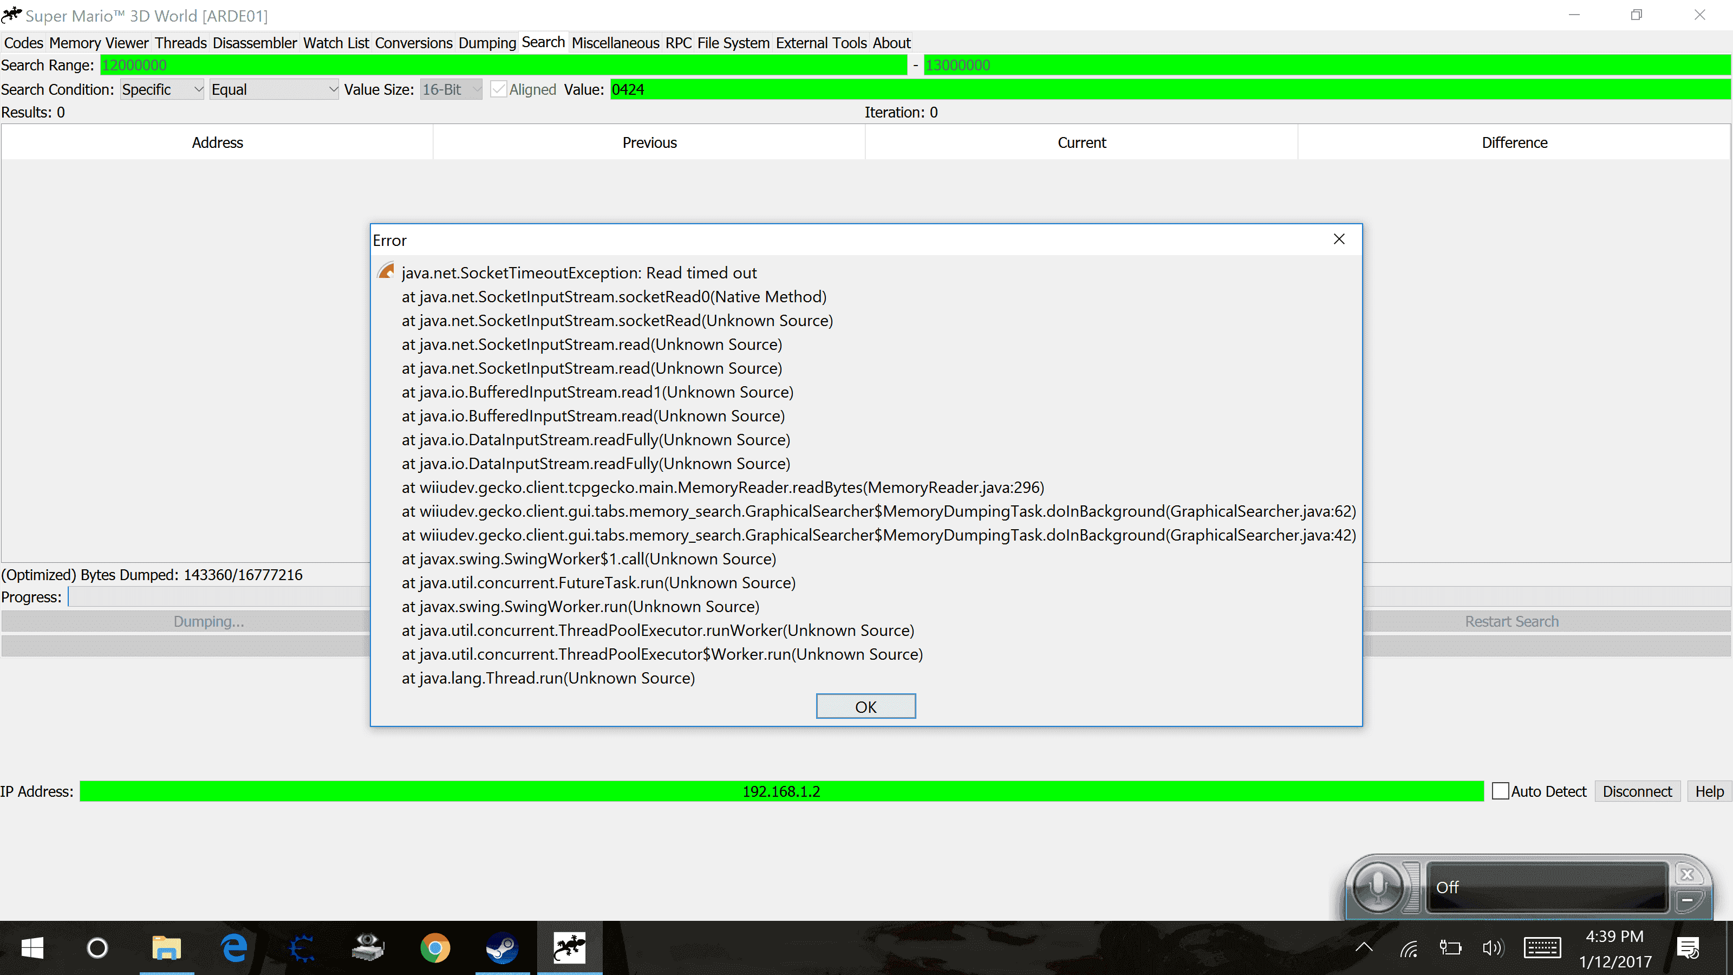
Task: Launch Microsoft Edge from taskbar
Action: (233, 948)
